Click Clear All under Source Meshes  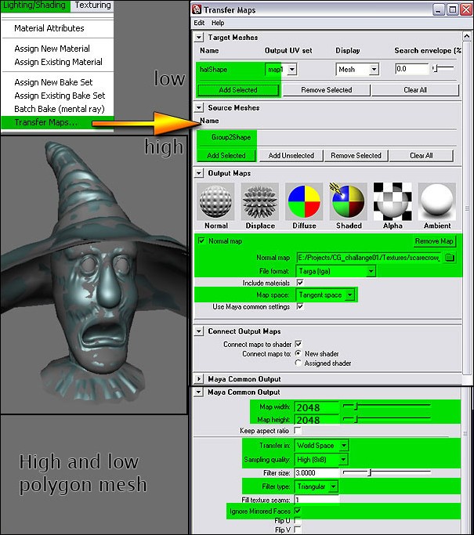click(x=421, y=156)
